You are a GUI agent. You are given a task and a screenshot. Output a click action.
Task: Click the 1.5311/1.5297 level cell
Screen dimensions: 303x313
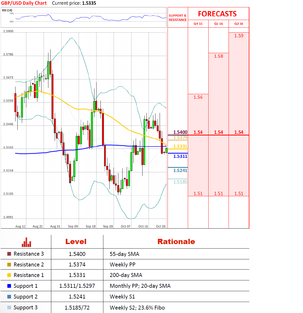coord(77,286)
